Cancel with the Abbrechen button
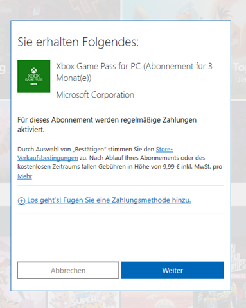This screenshot has height=308, width=246. 68,270
